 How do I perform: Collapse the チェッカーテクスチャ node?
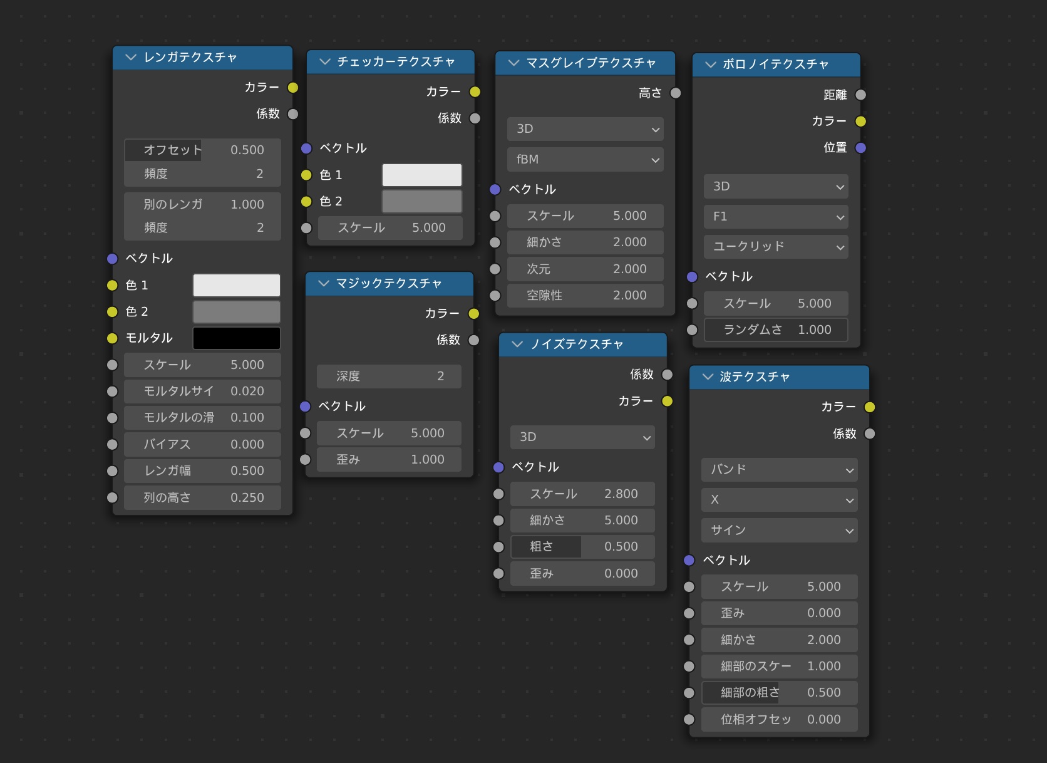pyautogui.click(x=324, y=61)
